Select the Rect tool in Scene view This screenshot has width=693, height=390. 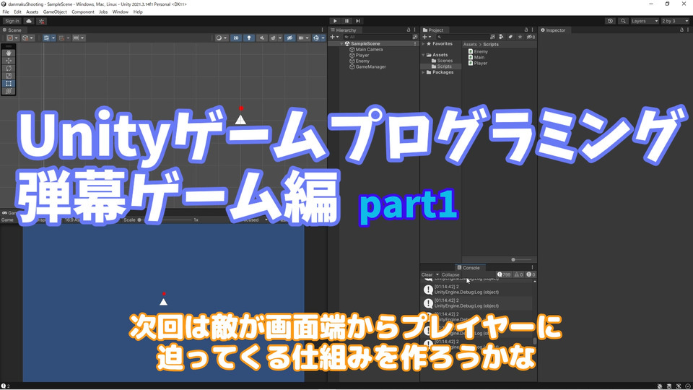coord(9,83)
